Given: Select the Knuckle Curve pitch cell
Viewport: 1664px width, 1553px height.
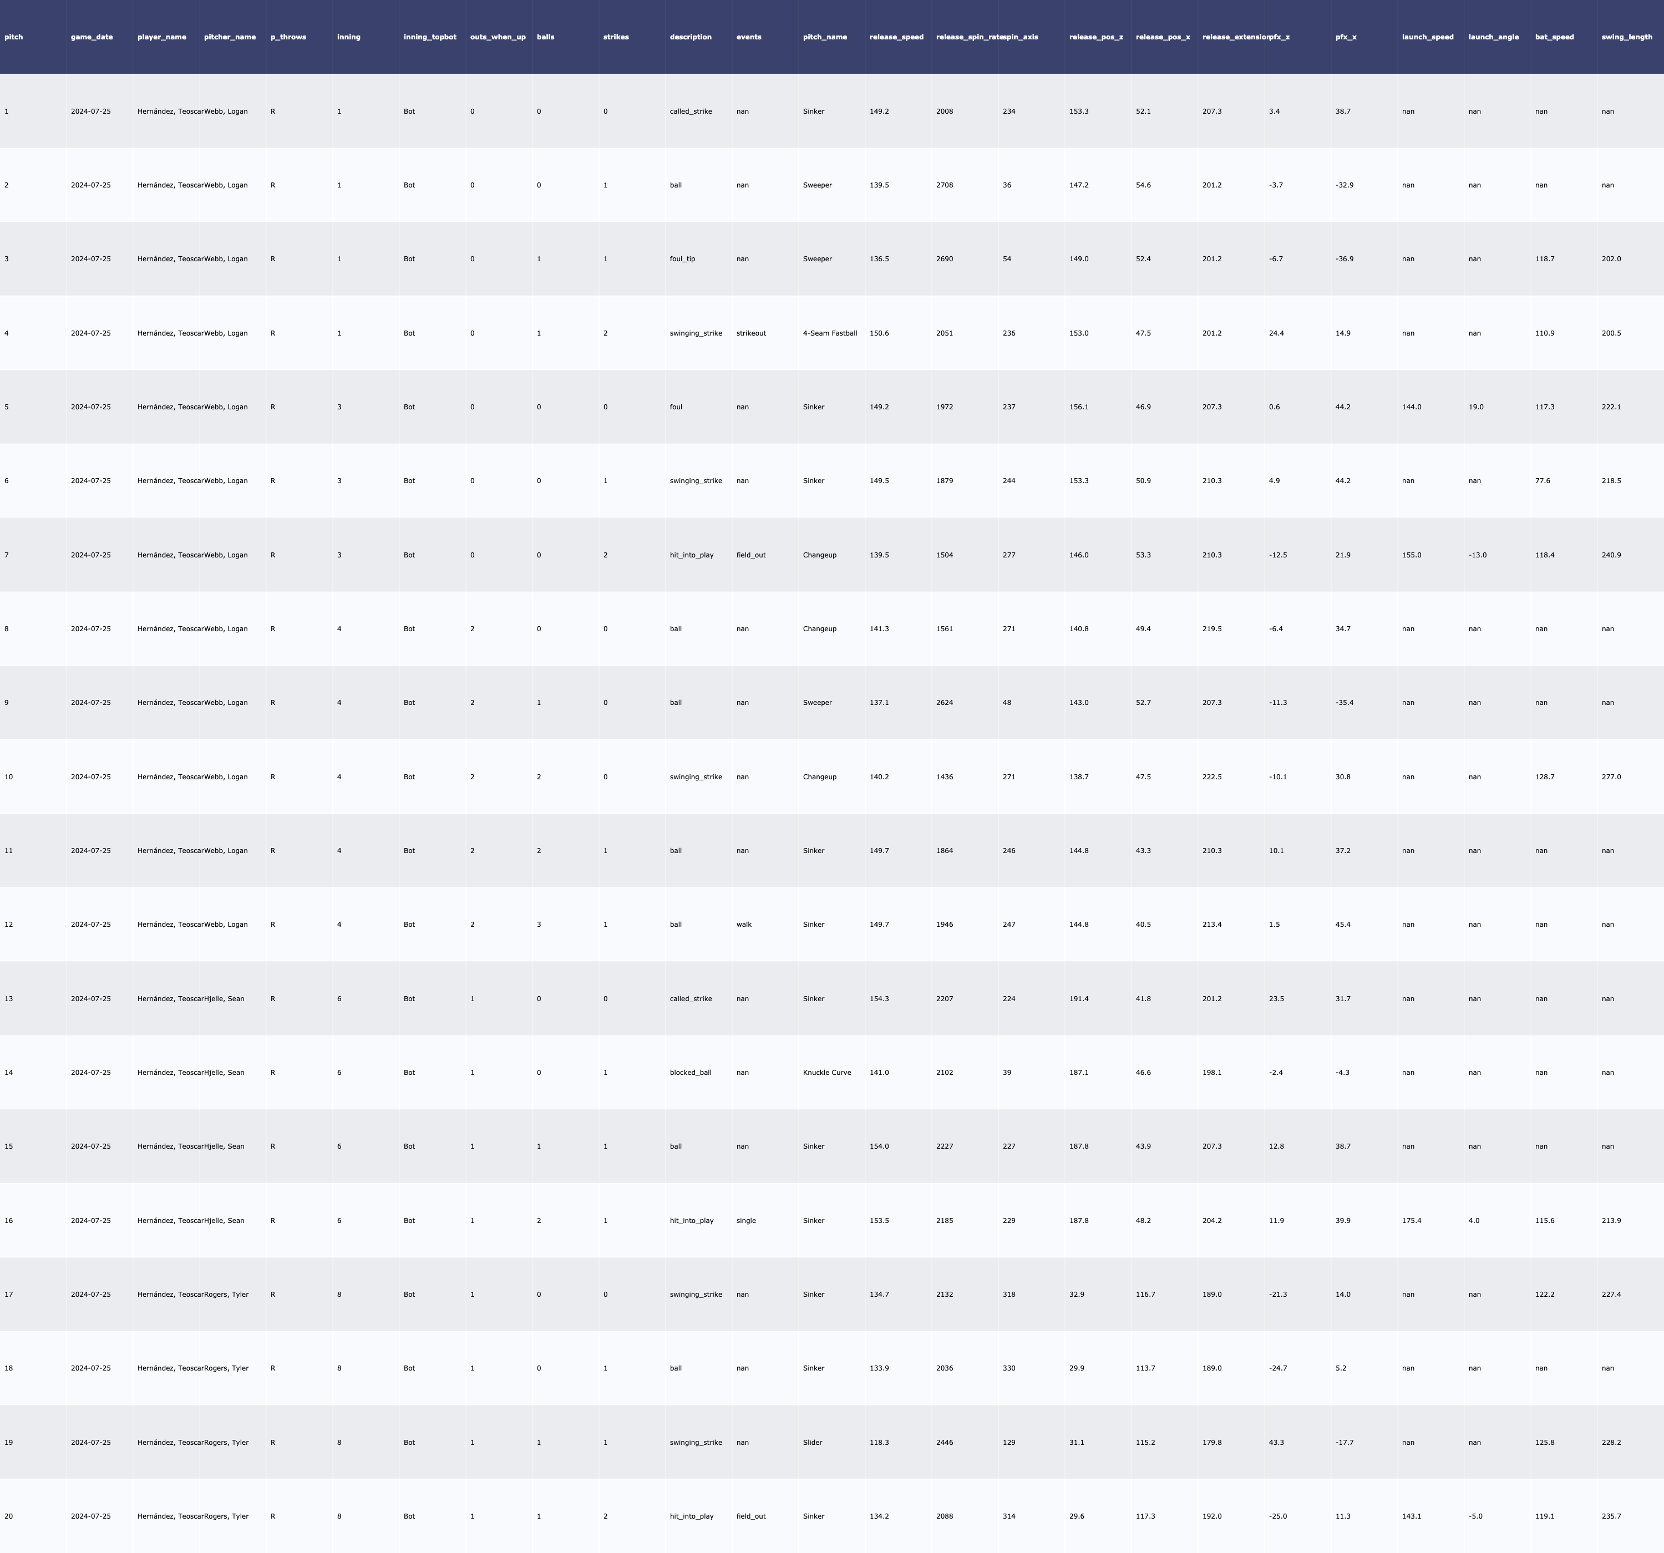Looking at the screenshot, I should click(x=826, y=1073).
